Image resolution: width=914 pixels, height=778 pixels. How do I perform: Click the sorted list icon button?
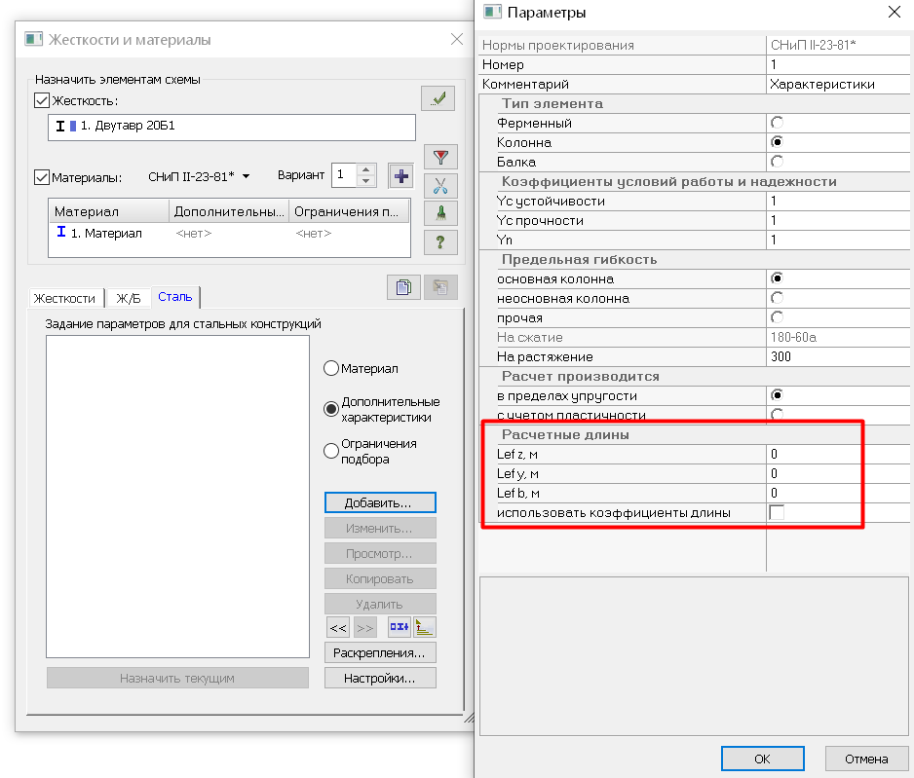(x=425, y=627)
